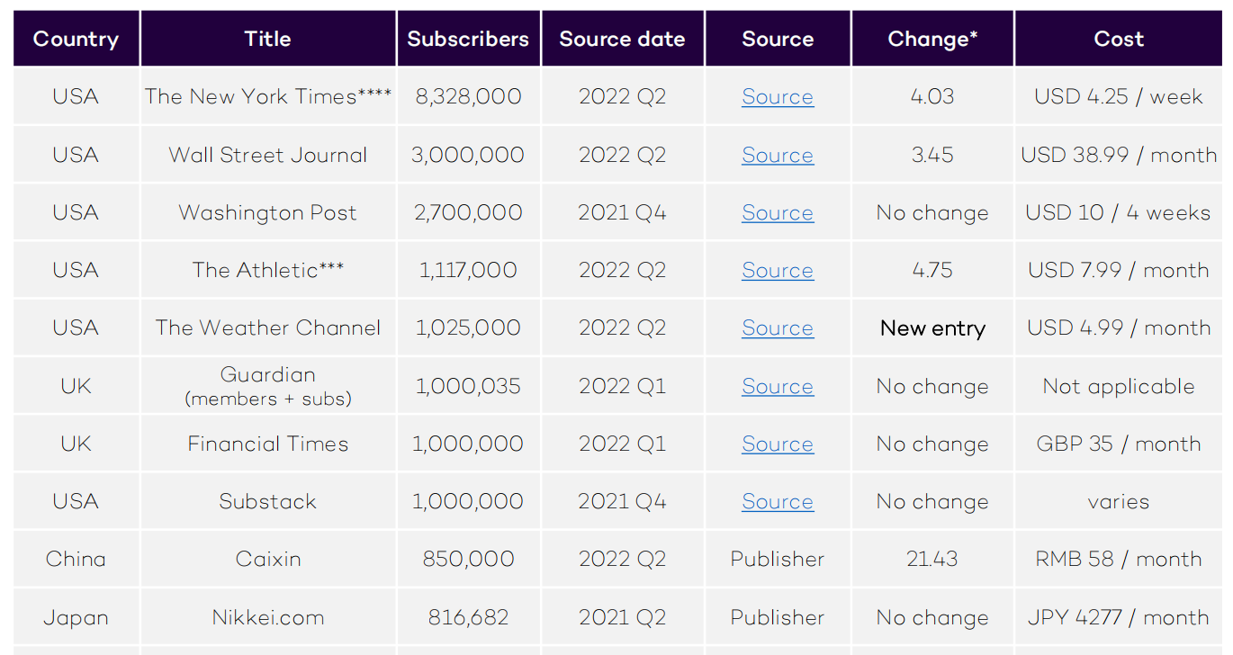The width and height of the screenshot is (1233, 655).
Task: Click the varies cost cell
Action: pos(1119,501)
